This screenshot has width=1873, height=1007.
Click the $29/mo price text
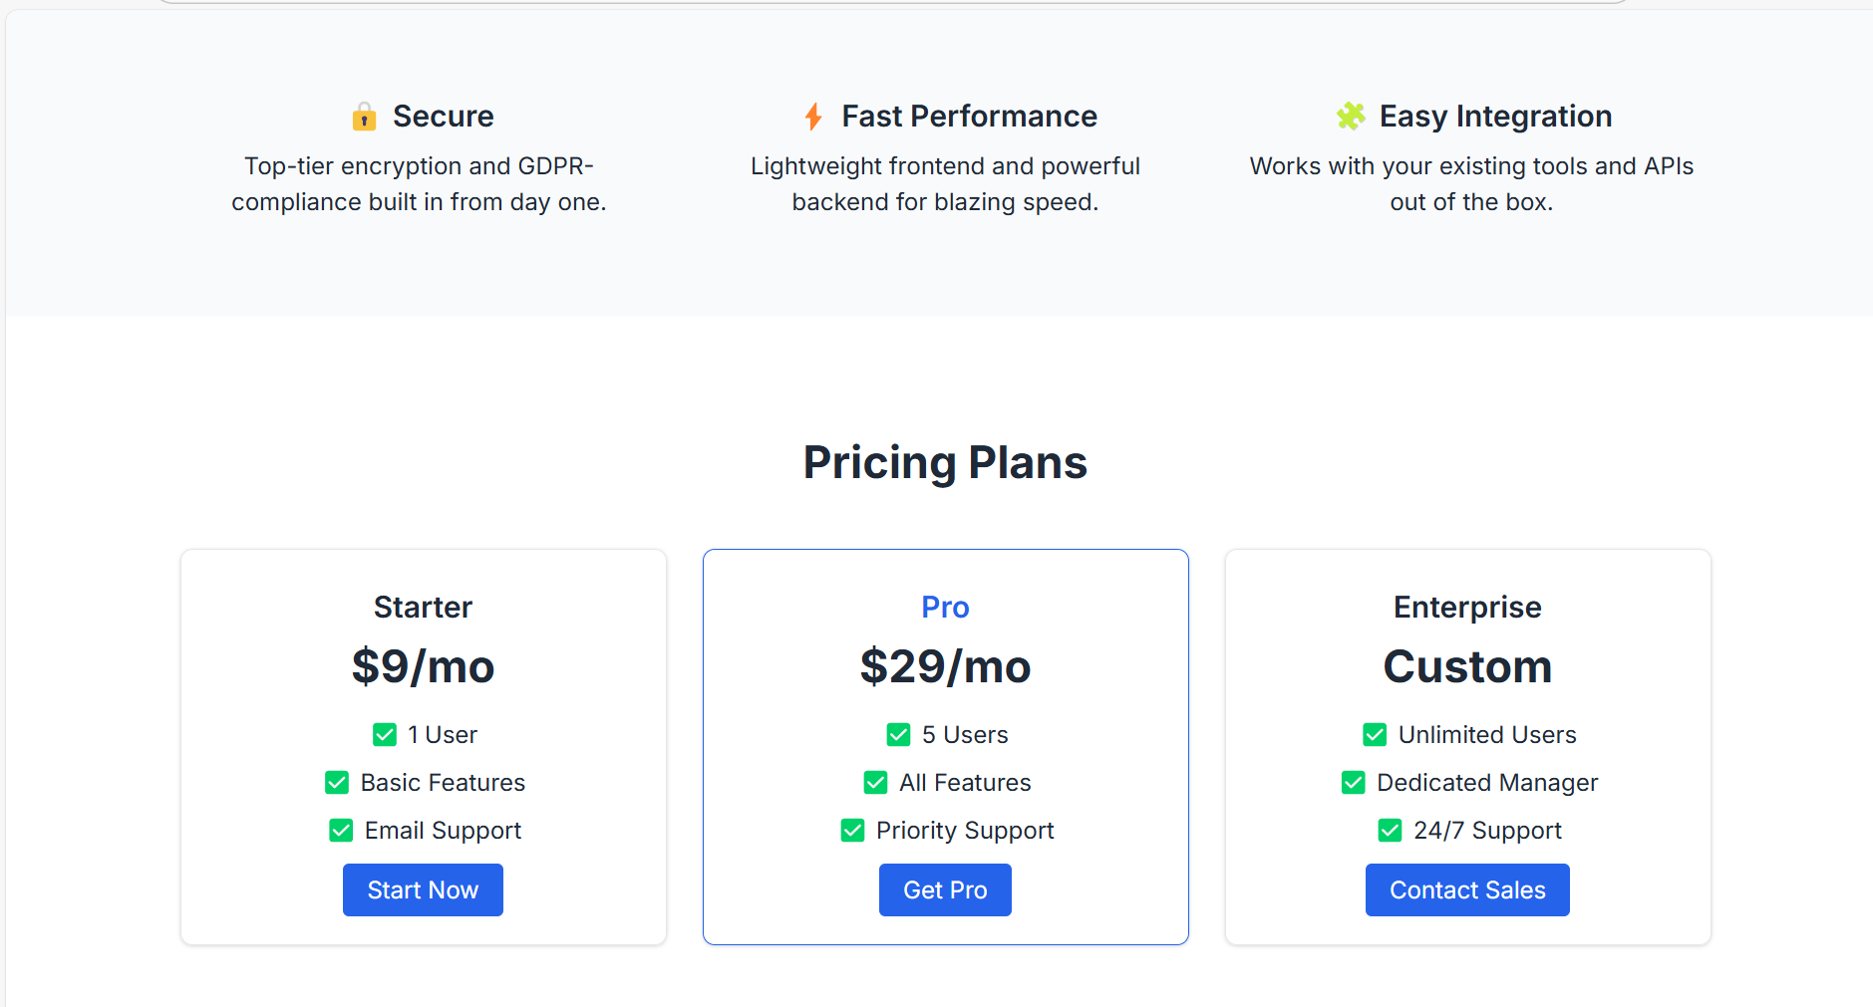click(x=945, y=666)
